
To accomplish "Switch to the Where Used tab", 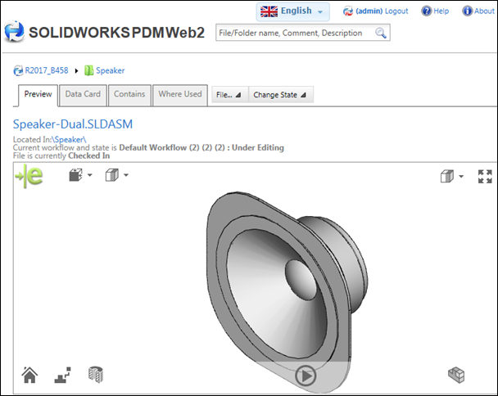I will pos(179,94).
